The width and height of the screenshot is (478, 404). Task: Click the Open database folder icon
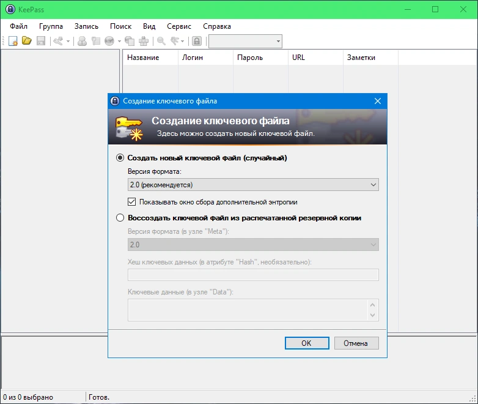pos(27,40)
